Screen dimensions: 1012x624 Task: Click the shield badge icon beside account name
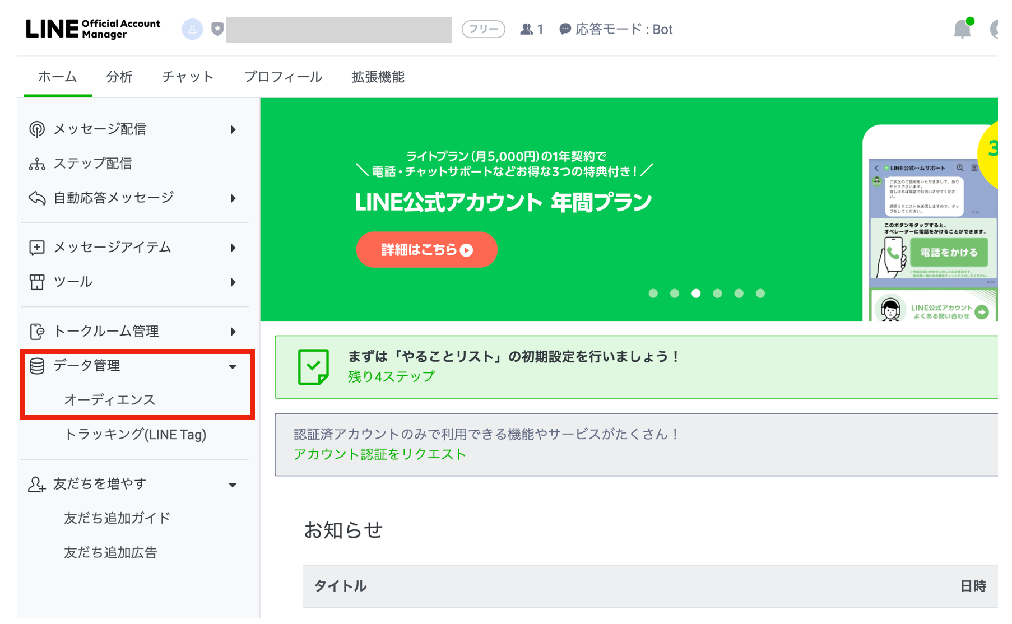217,29
